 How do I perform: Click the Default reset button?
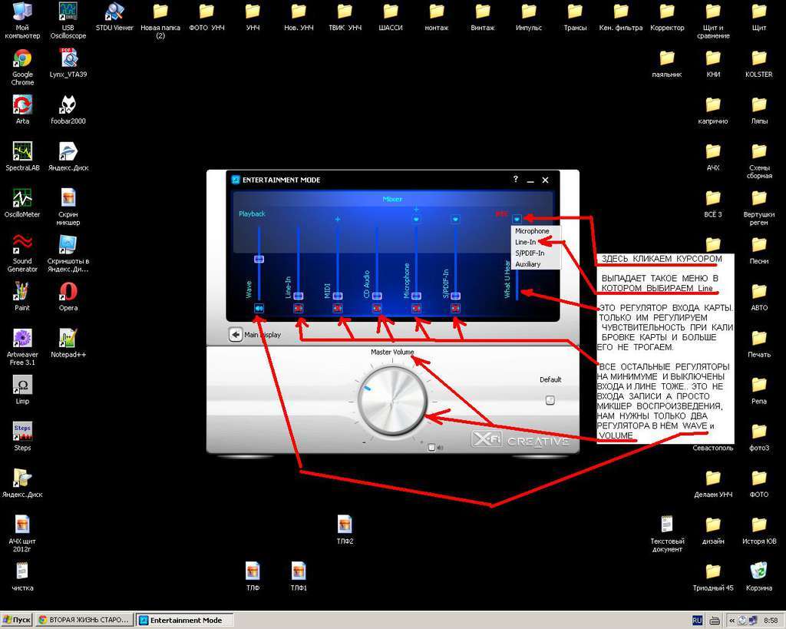tap(550, 400)
